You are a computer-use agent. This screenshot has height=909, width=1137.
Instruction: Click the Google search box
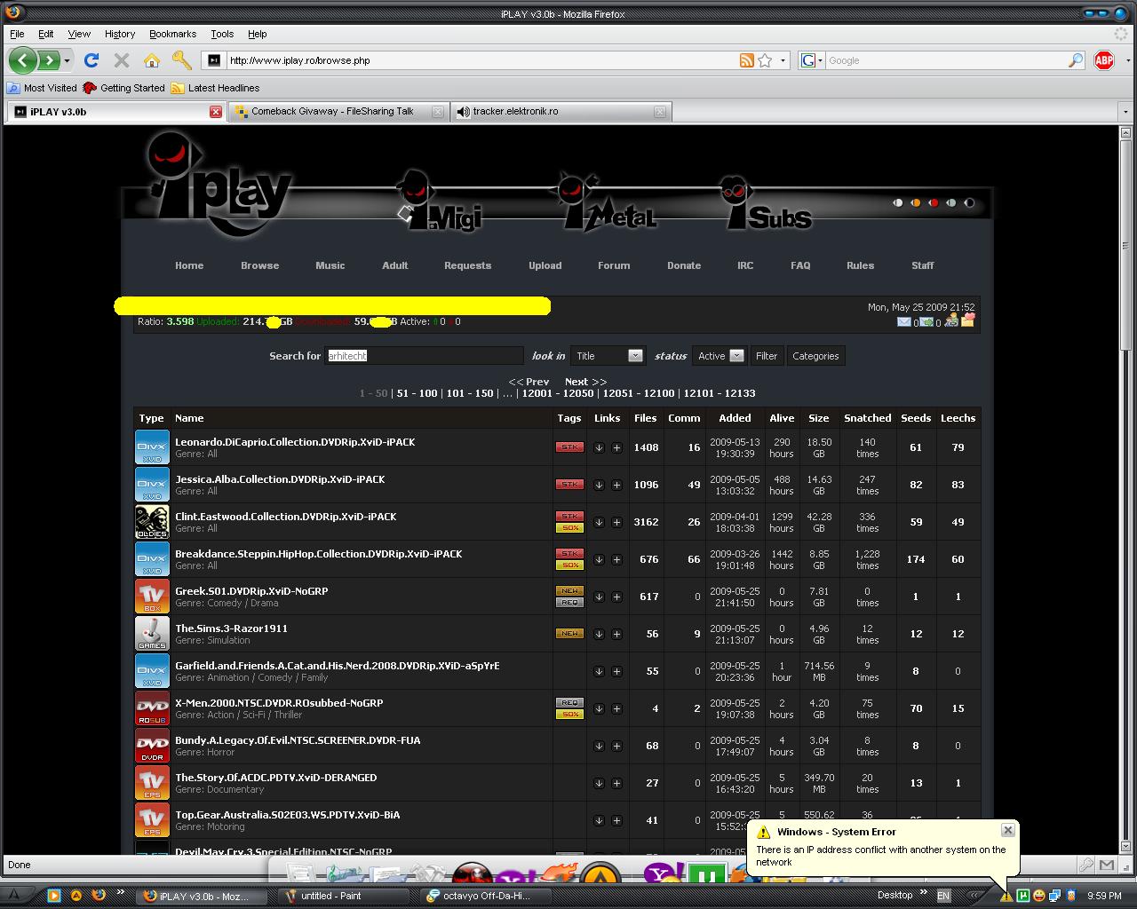(946, 60)
